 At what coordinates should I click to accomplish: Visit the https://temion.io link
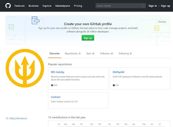pos(18,119)
